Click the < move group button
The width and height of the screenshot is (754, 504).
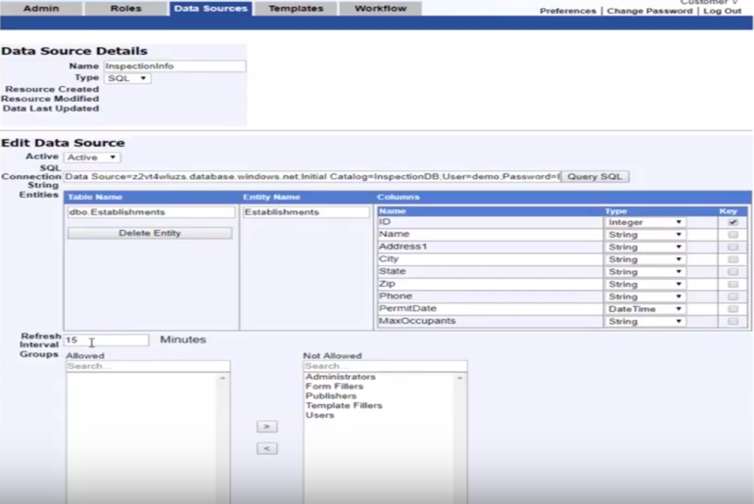point(267,449)
